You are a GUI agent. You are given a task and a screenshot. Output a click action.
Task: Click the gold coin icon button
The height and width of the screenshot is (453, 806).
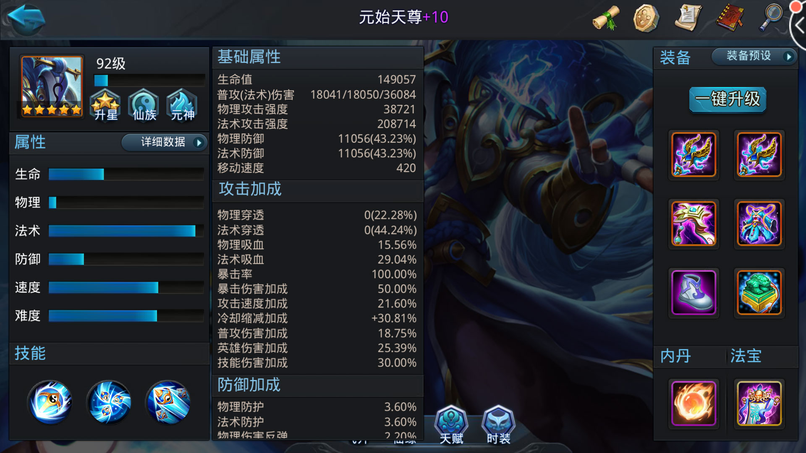646,18
